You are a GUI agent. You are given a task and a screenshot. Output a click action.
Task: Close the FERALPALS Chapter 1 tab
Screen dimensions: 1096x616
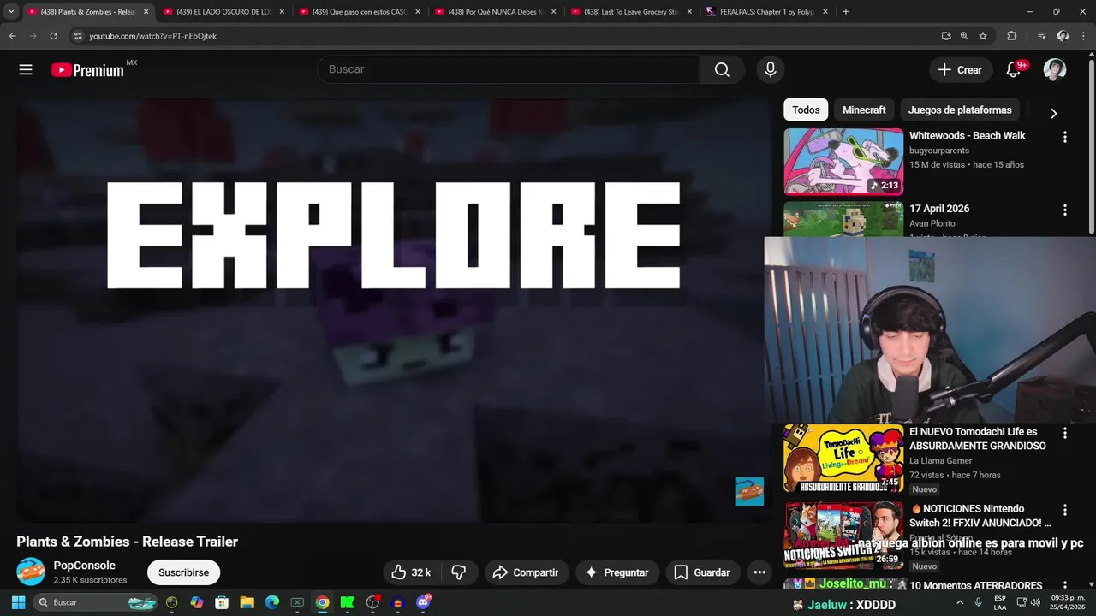[825, 12]
